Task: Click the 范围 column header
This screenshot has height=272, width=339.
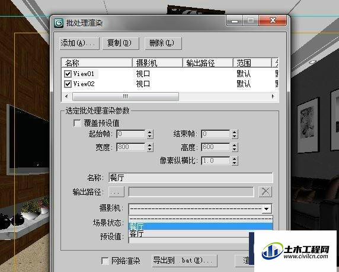Action: [252, 63]
